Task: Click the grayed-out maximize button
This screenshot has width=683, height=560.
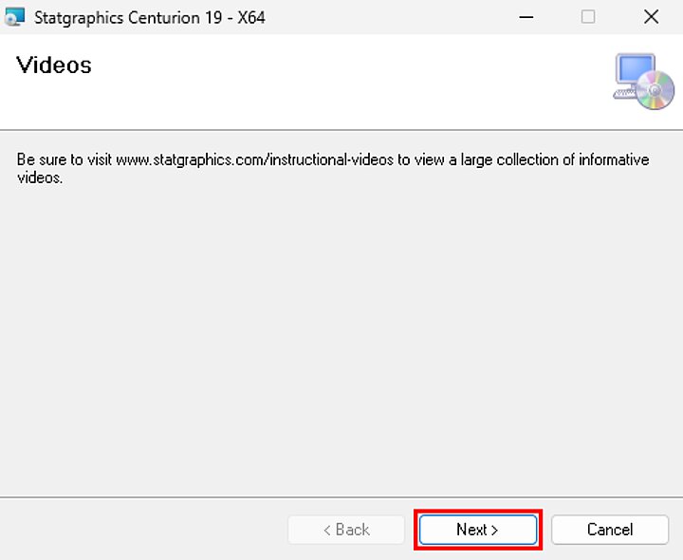Action: [x=588, y=17]
